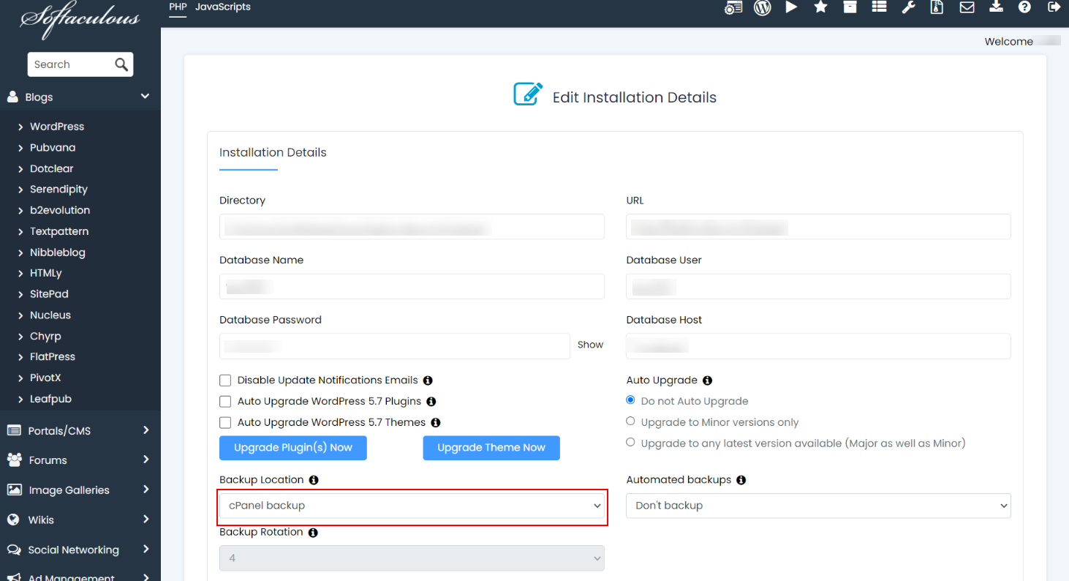Open Nibbleblog in the sidebar
The image size is (1069, 581).
(58, 252)
